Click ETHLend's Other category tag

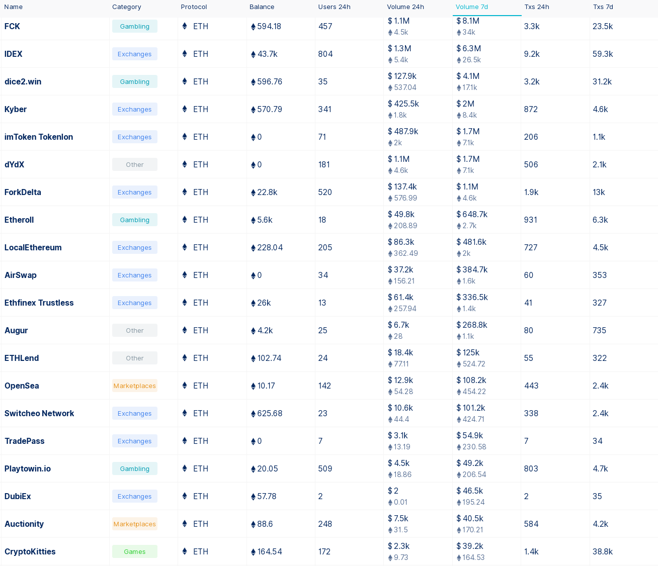[x=135, y=358]
